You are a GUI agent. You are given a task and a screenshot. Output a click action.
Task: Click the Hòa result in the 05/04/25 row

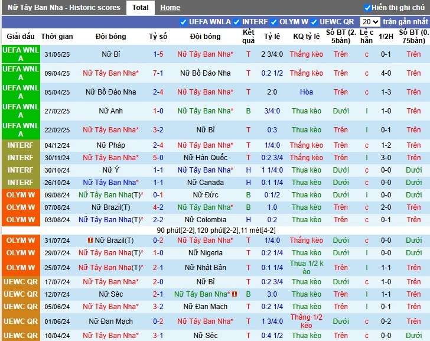(x=307, y=92)
